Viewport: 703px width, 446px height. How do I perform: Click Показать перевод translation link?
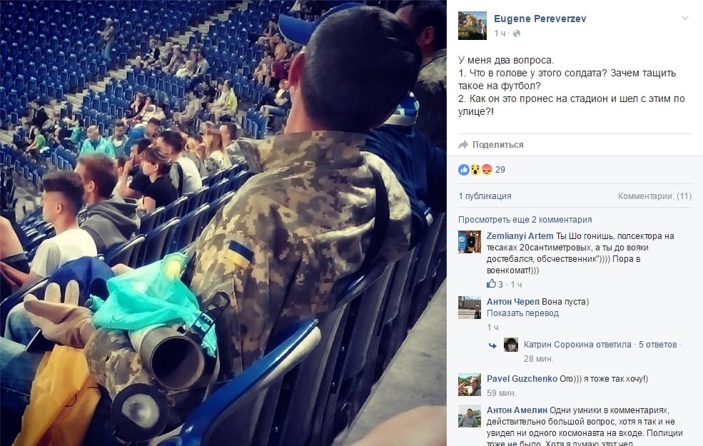[522, 313]
